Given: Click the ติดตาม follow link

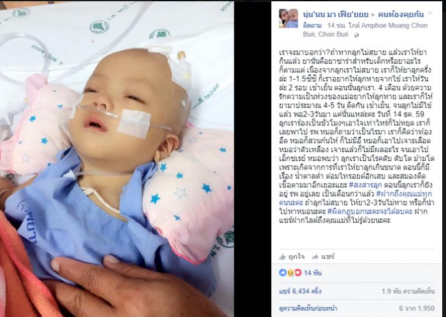Looking at the screenshot, I should click(x=312, y=25).
